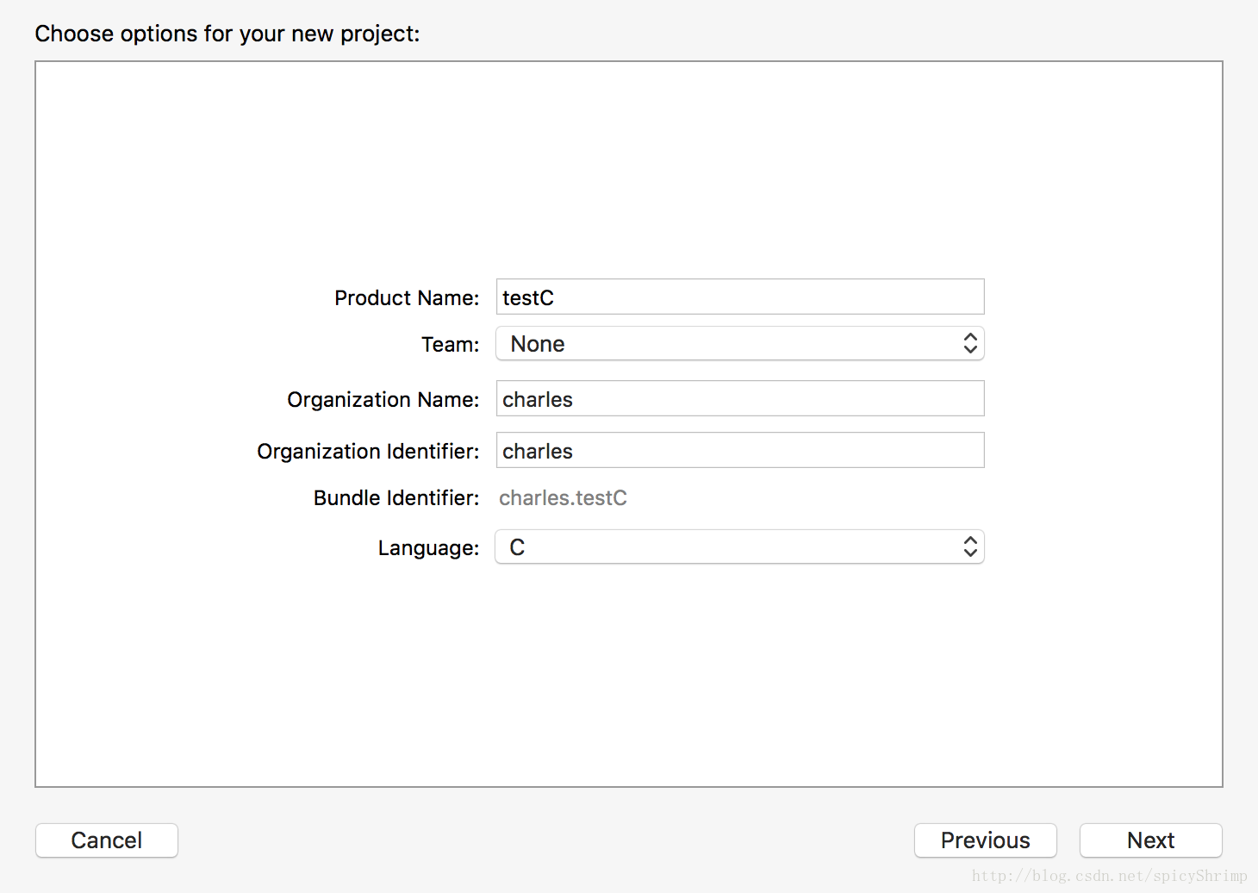
Task: Click the testC text in Product Name
Action: pyautogui.click(x=528, y=298)
